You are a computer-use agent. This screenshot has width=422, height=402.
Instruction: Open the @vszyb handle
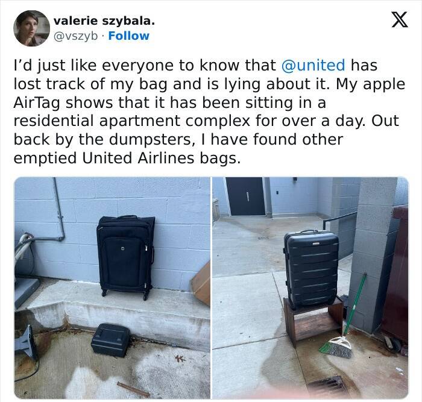pyautogui.click(x=75, y=36)
